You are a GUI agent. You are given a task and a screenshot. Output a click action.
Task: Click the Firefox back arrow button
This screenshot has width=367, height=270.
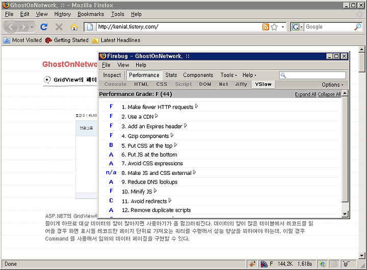pos(11,27)
